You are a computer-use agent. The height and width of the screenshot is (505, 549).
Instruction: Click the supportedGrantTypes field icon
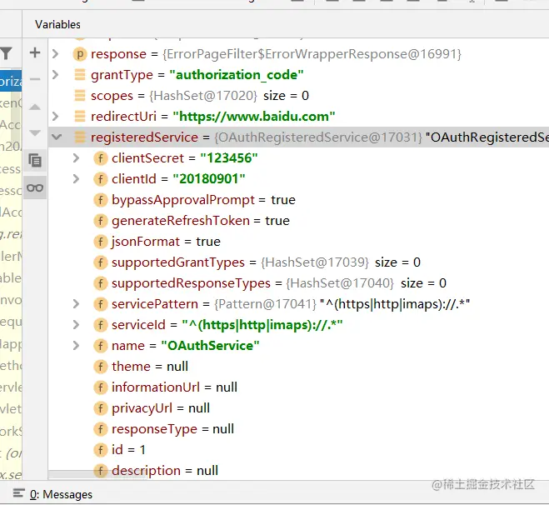tap(101, 262)
